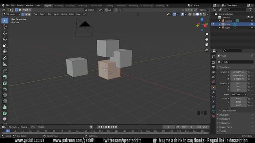Open the Vertex menu
The height and width of the screenshot is (143, 255).
click(64, 14)
